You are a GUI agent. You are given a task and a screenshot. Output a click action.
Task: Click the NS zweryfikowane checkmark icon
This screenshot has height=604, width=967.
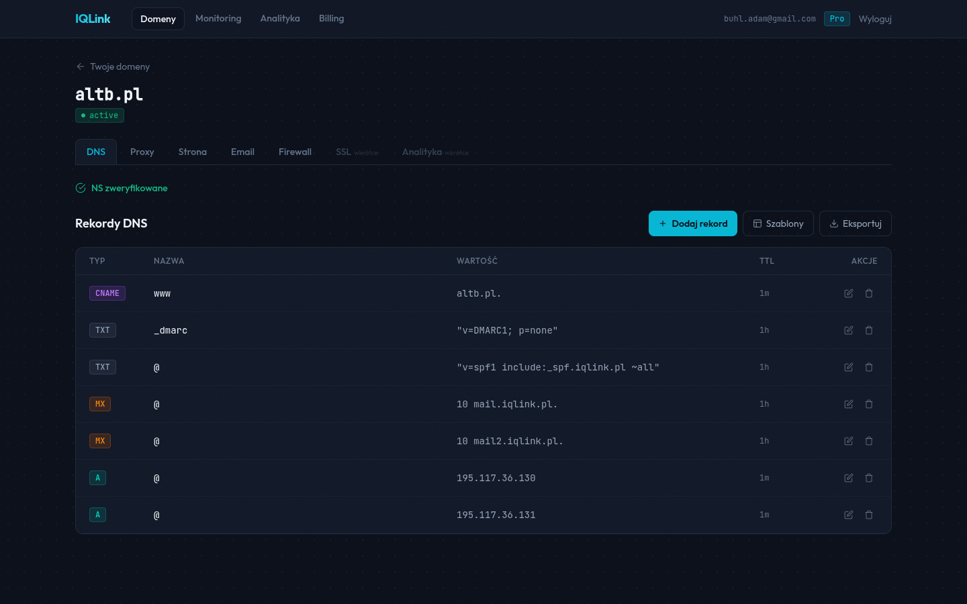(x=81, y=188)
